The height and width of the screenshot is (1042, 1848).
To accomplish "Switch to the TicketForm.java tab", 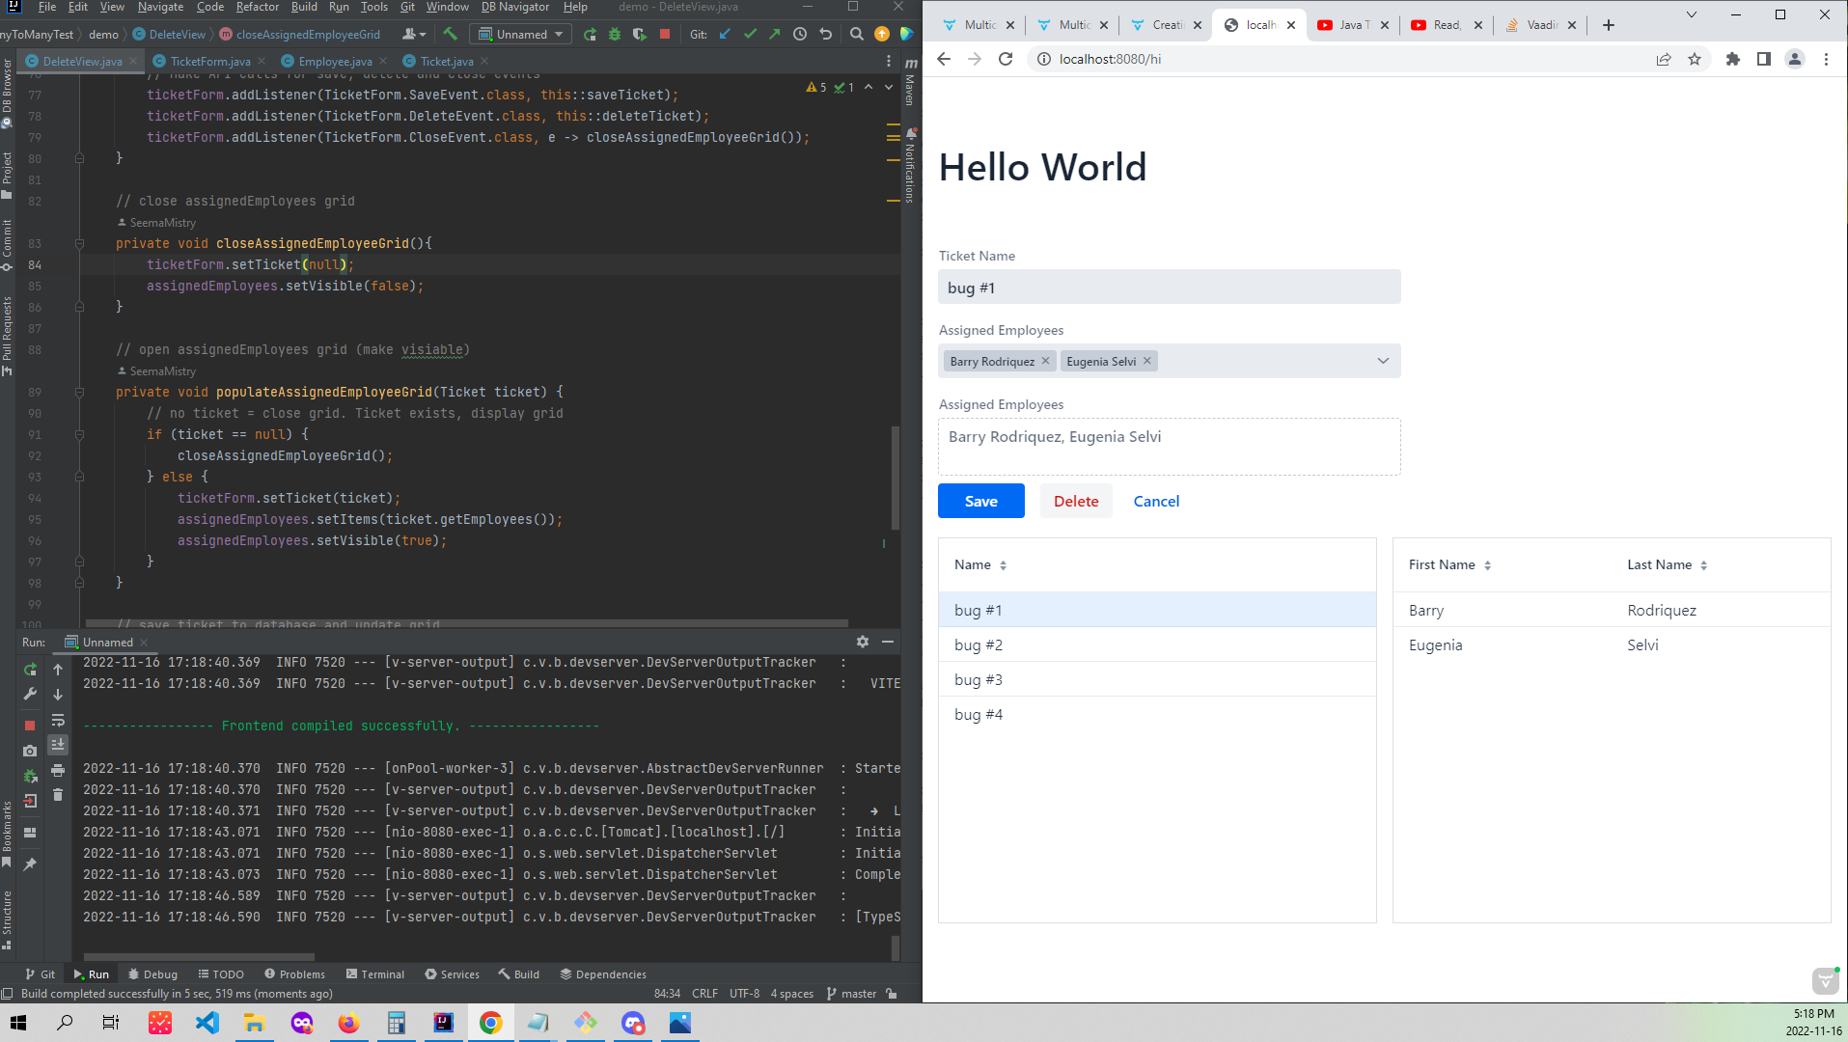I will coord(209,61).
